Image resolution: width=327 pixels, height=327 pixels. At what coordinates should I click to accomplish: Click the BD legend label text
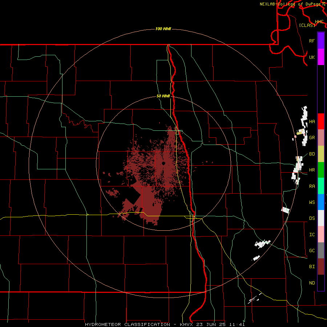click(x=312, y=154)
